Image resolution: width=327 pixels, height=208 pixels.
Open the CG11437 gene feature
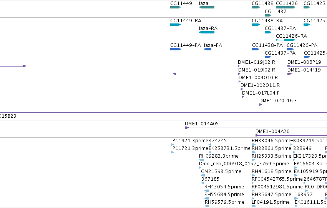coord(268,15)
